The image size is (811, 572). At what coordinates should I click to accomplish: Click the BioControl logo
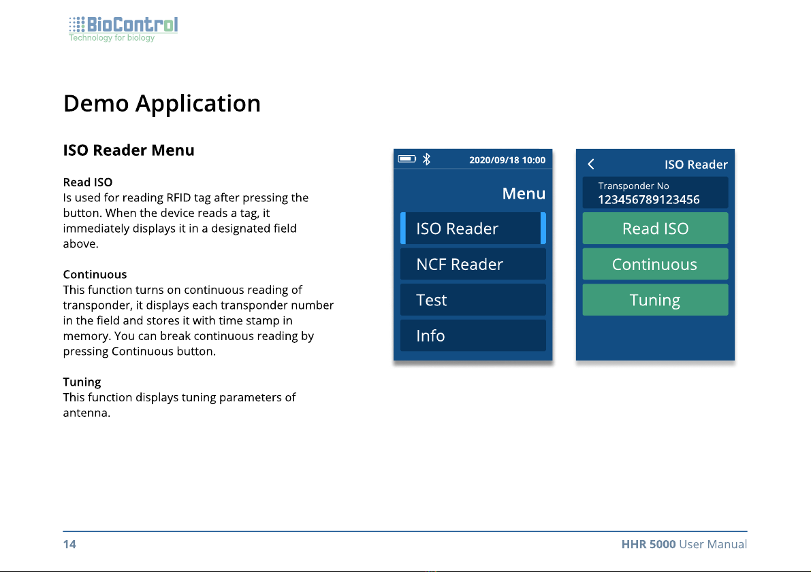(x=123, y=29)
